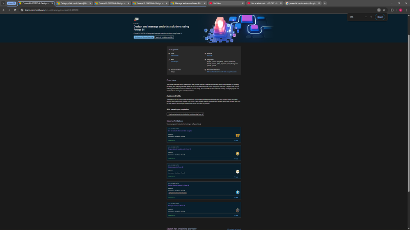Click Add on 'Get started with Microsoft data analytics'
Screen dimensions: 410x230
(236, 140)
